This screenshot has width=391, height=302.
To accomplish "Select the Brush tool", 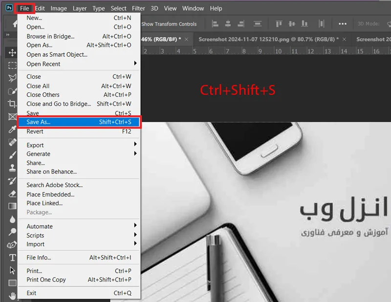I will coord(12,155).
